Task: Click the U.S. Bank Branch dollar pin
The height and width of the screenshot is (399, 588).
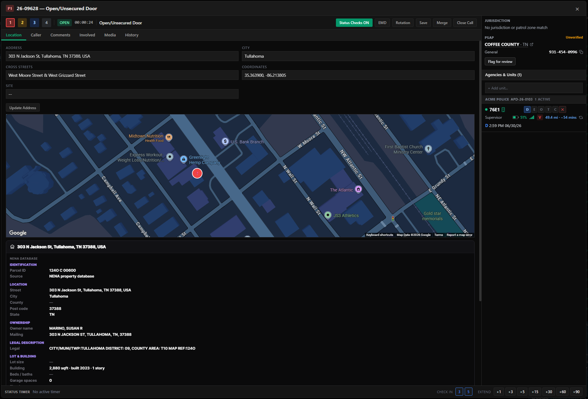Action: pyautogui.click(x=225, y=141)
